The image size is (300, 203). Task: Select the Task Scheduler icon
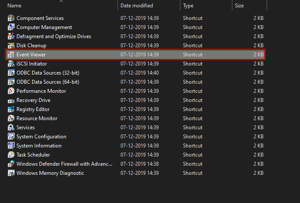pyautogui.click(x=11, y=155)
